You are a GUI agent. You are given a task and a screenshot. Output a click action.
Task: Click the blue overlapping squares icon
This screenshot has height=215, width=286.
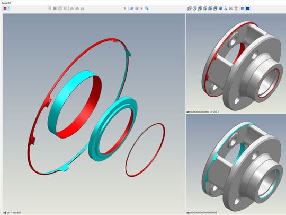click(147, 8)
